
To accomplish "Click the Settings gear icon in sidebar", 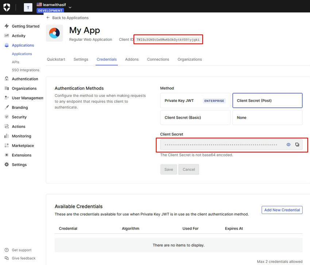I will [x=7, y=165].
